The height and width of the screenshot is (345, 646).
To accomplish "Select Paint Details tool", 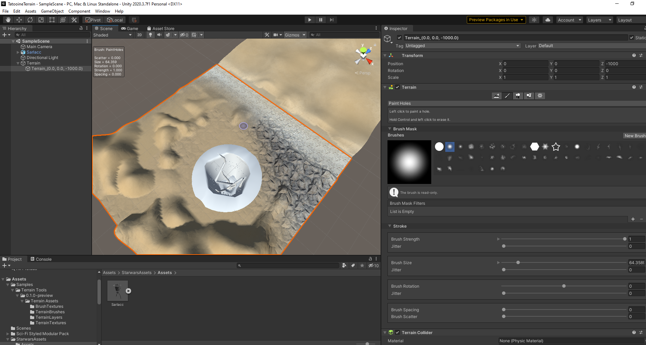I will (x=529, y=96).
